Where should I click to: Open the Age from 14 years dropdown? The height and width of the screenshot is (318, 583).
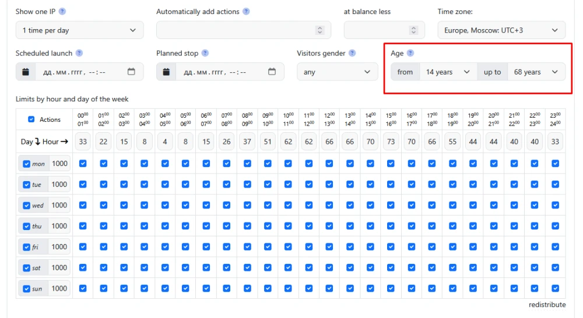[448, 72]
